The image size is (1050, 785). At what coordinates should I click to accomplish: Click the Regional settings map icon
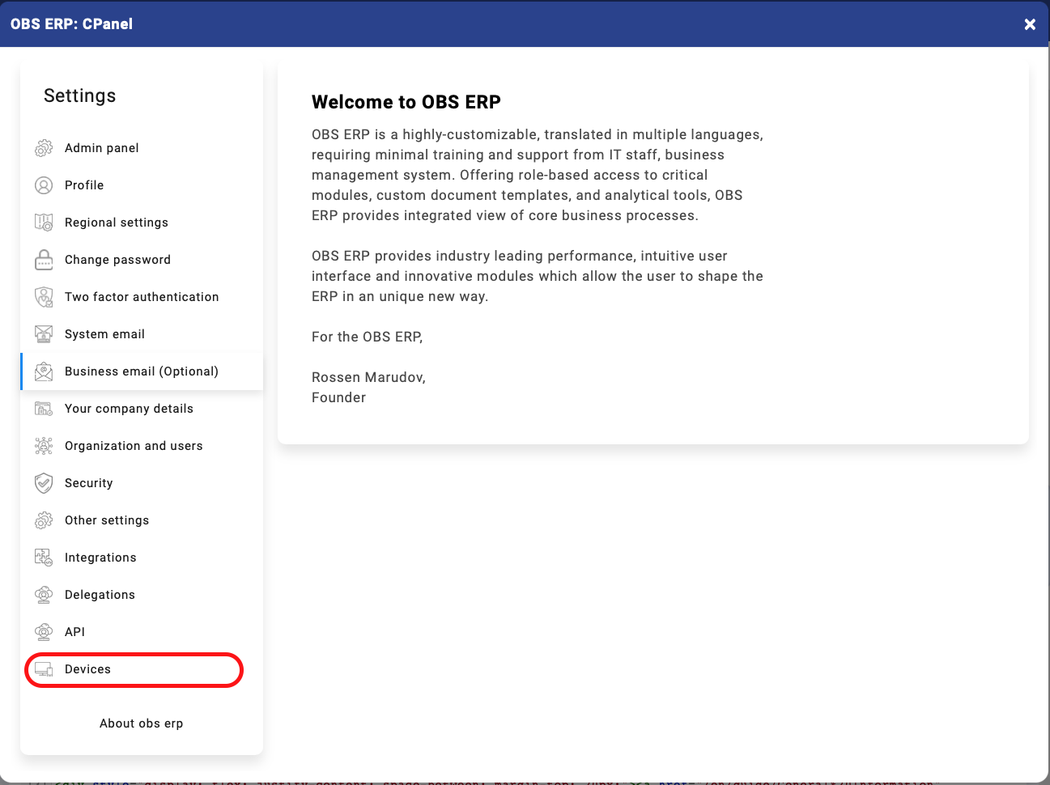point(44,223)
